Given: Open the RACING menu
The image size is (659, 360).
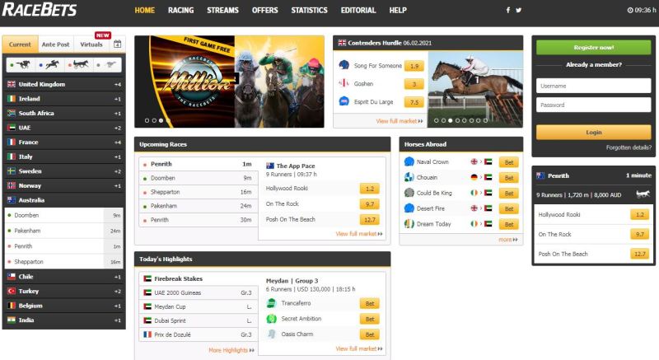Looking at the screenshot, I should click(180, 10).
